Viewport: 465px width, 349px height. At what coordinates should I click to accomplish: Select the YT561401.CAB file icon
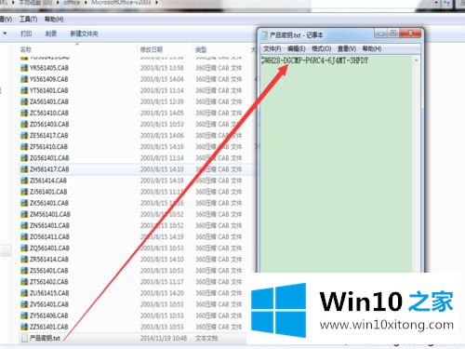coord(24,90)
